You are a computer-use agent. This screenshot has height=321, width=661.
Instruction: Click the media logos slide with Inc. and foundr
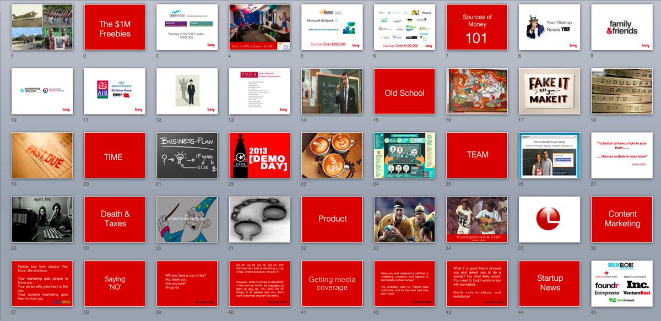point(622,284)
